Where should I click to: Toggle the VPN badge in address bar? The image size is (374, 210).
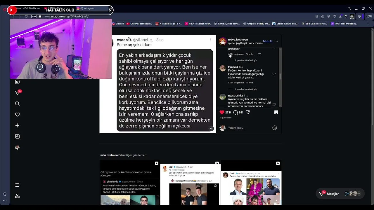(34, 16)
